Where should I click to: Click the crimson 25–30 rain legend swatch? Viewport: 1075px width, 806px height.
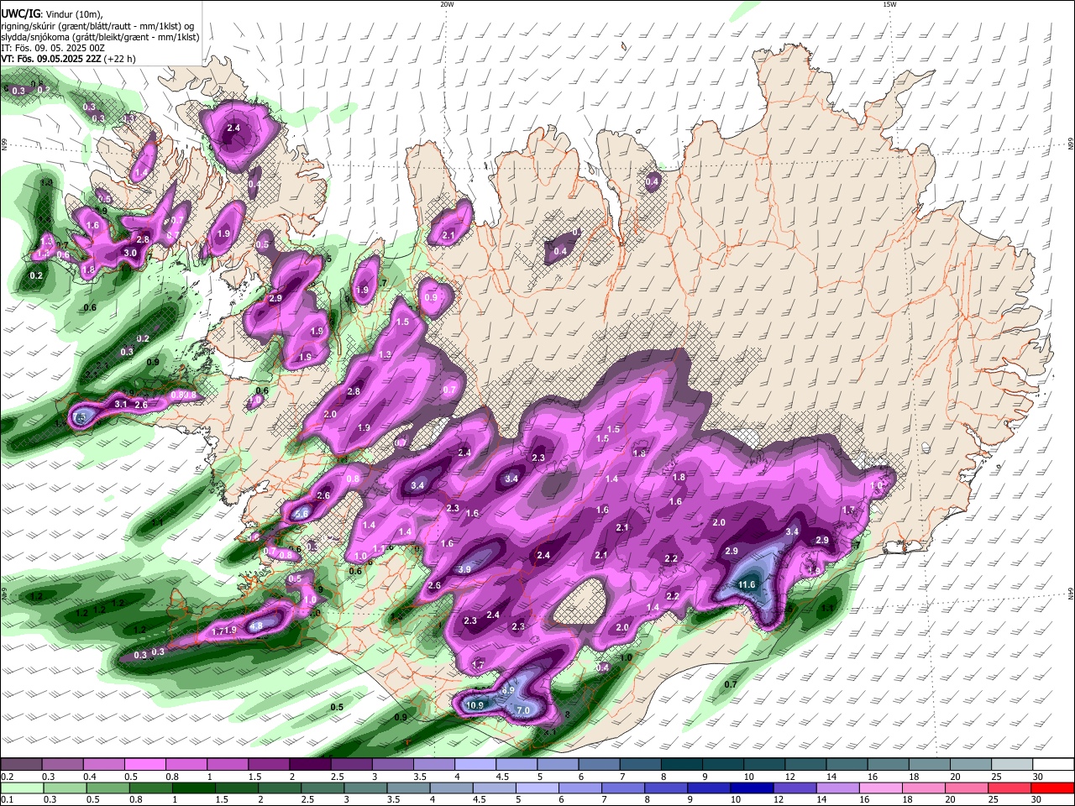point(1009,788)
